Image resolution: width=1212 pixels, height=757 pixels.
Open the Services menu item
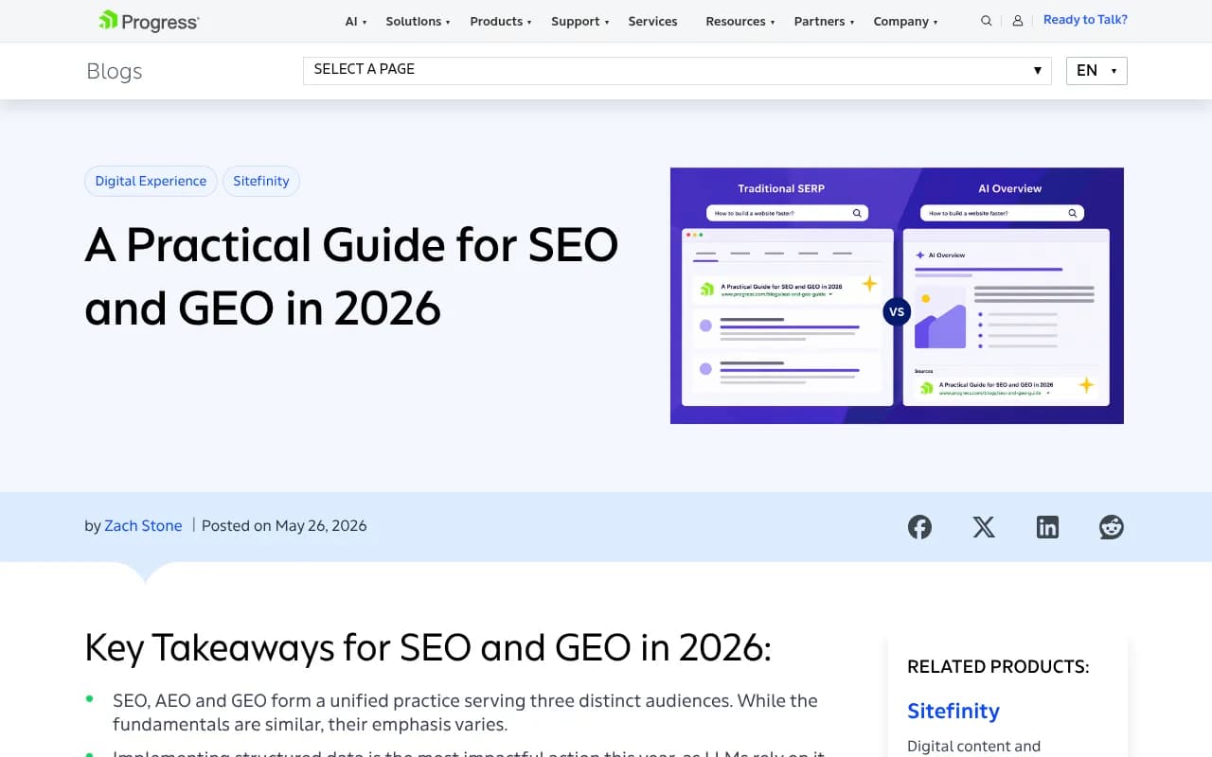tap(652, 21)
